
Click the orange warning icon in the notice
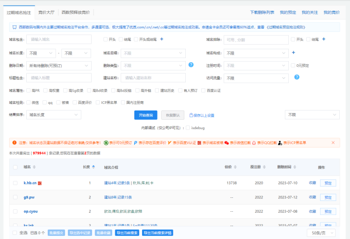click(x=14, y=143)
